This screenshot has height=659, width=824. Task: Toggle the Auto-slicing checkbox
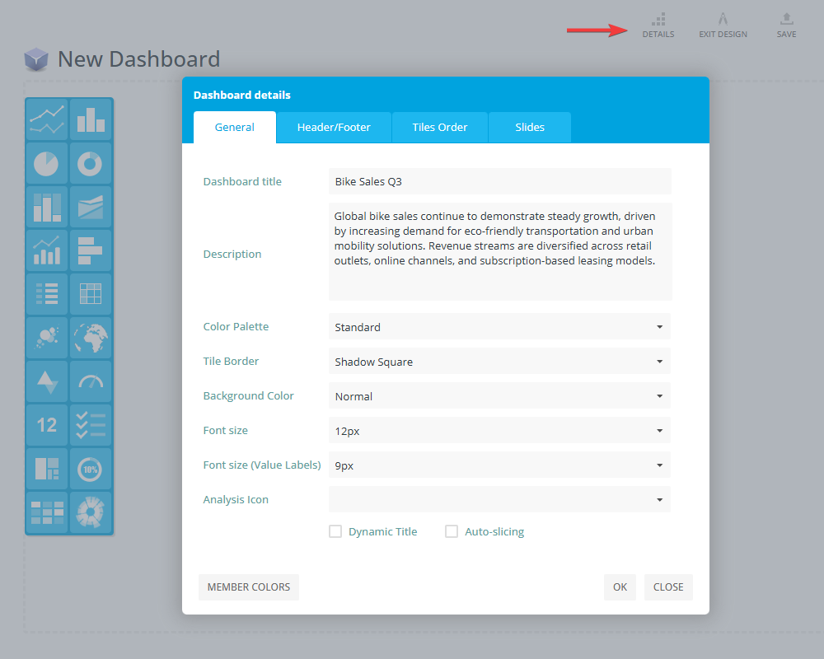coord(452,531)
